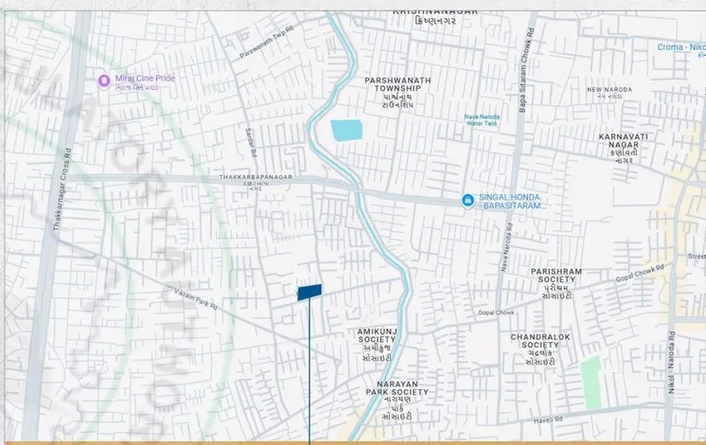Click the New Naroda locality label
The image size is (706, 445).
[608, 90]
